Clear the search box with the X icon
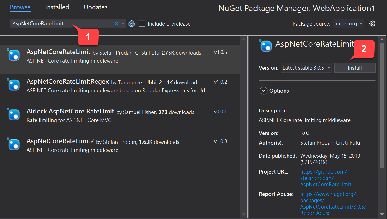Viewport: 387px width, 219px height. pyautogui.click(x=117, y=23)
